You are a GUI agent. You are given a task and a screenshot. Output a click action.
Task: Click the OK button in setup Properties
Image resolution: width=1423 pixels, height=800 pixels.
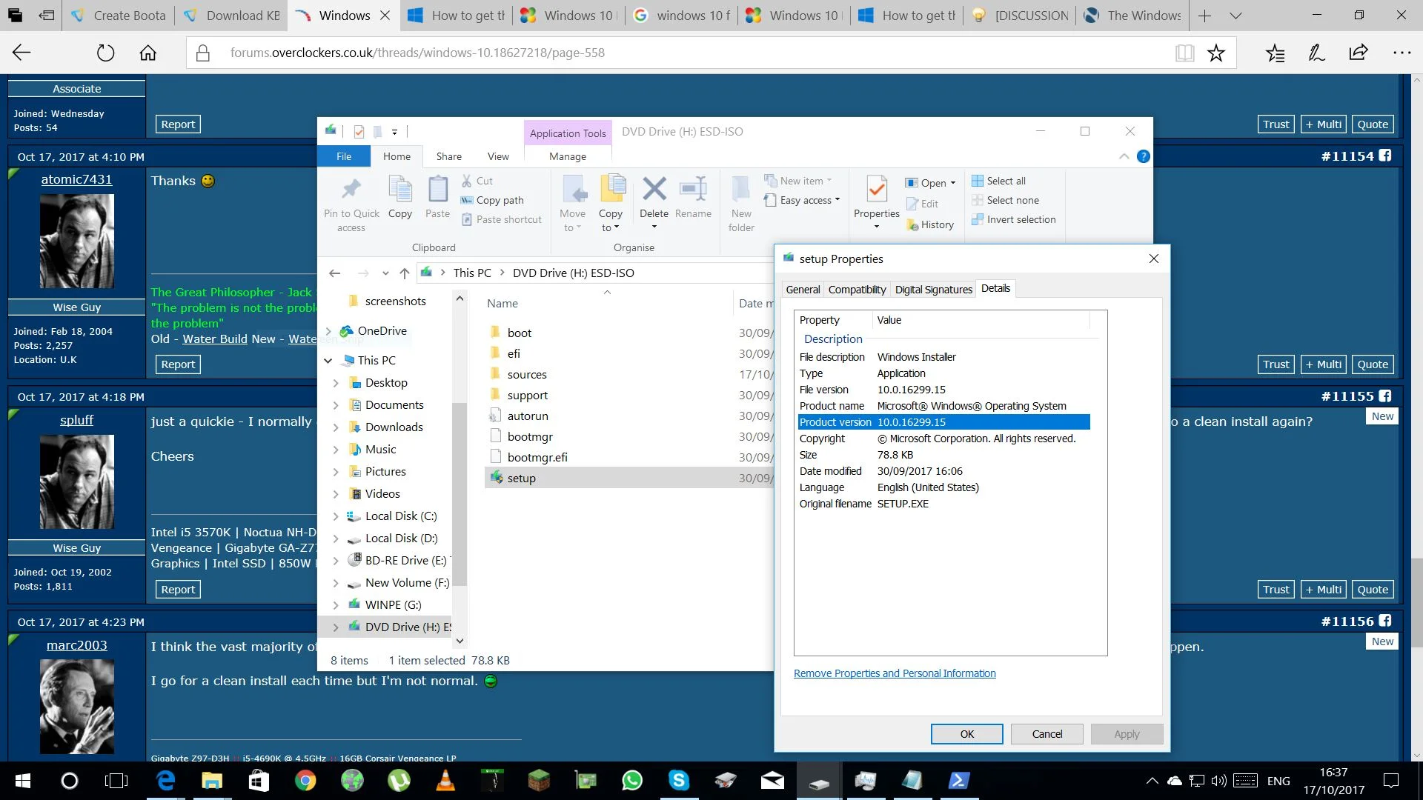point(966,734)
